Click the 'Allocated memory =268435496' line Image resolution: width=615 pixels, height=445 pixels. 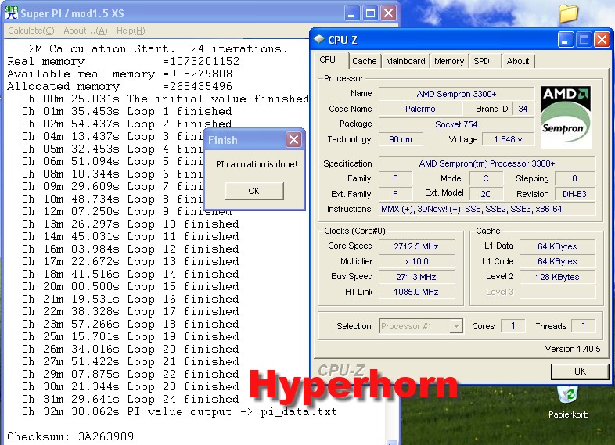120,86
